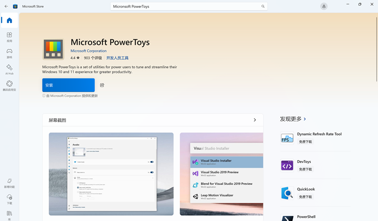Open the Gaming section in sidebar
This screenshot has height=221, width=378.
tap(9, 53)
